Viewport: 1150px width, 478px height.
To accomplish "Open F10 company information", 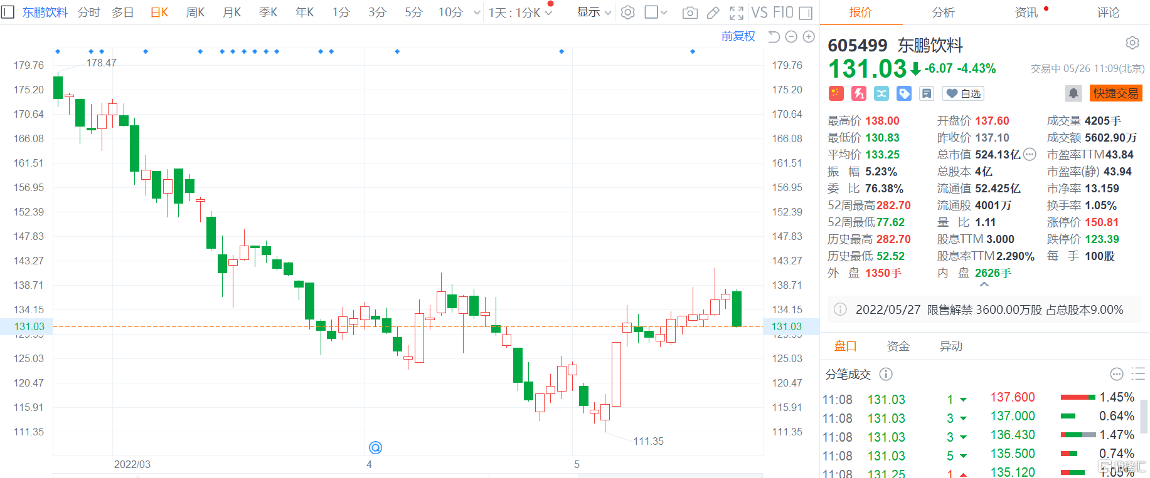I will click(783, 13).
